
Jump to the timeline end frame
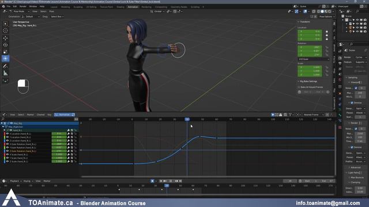(x=180, y=181)
